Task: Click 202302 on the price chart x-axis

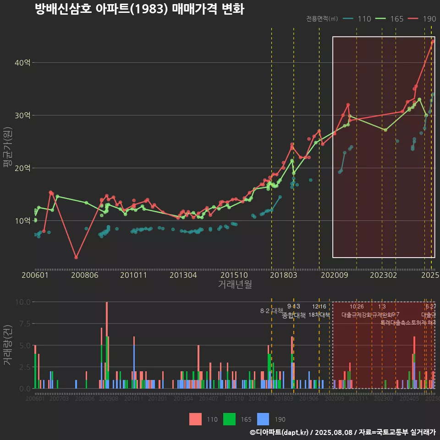Action: click(384, 275)
